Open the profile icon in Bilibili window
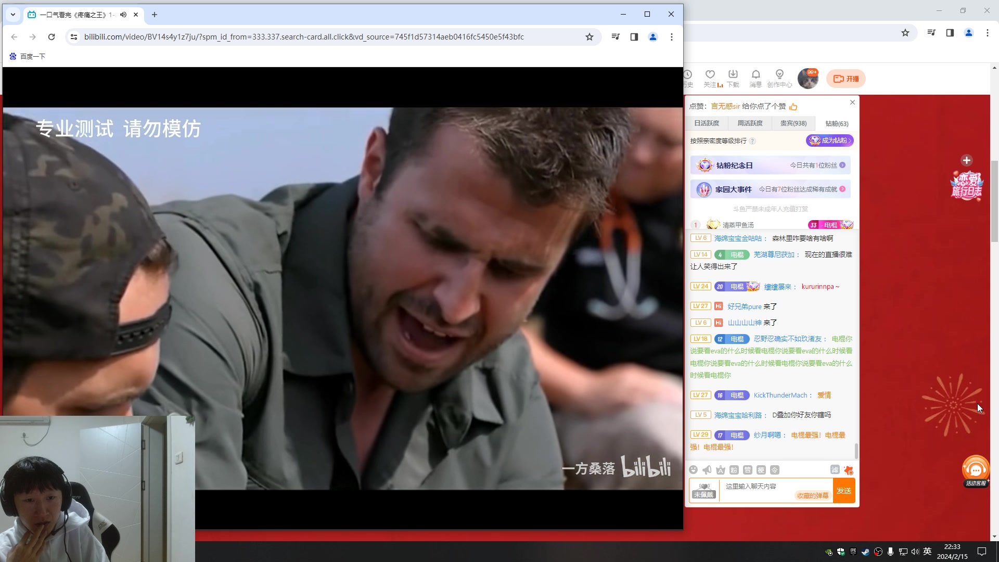 [653, 37]
